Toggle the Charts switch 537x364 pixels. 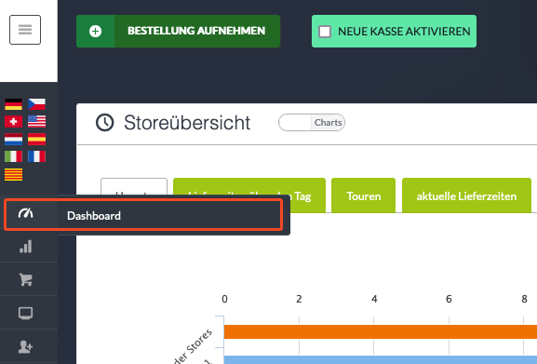pos(312,123)
